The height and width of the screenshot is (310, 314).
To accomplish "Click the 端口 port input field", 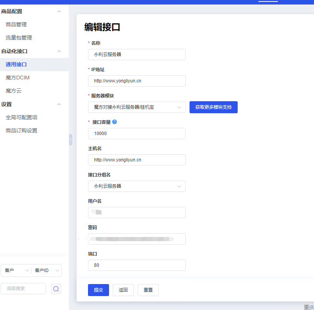I will coord(137,265).
